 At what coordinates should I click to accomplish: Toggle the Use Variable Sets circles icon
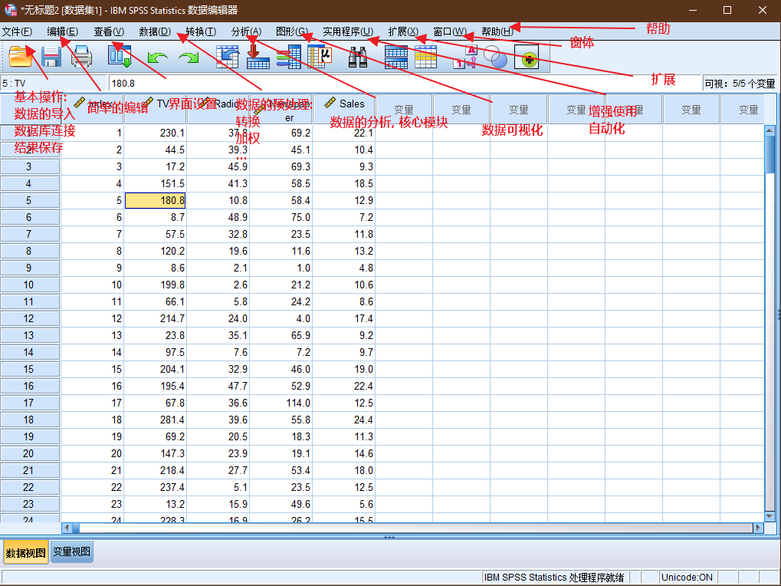pyautogui.click(x=495, y=56)
